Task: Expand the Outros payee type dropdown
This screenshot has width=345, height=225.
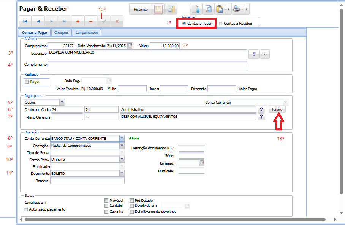Action: 62,102
